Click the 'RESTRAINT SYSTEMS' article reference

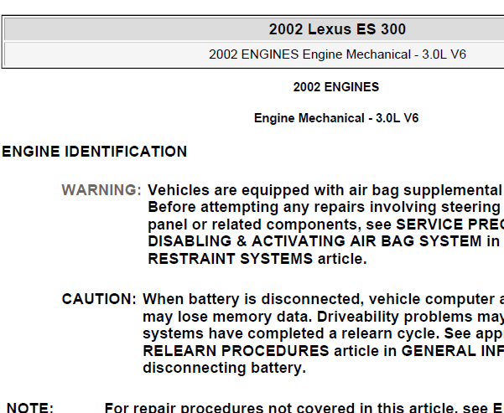pyautogui.click(x=230, y=259)
